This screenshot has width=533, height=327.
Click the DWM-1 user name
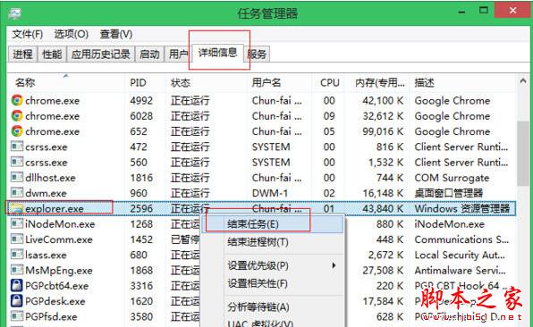(x=270, y=193)
